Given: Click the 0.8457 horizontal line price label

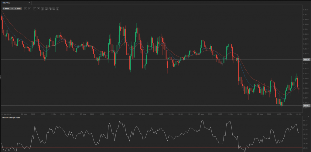Looking at the screenshot, I should (306, 105).
